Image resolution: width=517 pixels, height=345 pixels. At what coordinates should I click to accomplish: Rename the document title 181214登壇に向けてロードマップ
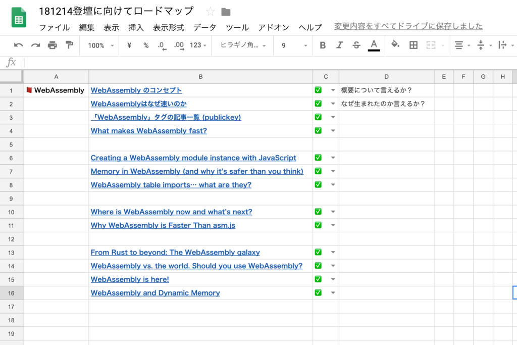(116, 11)
